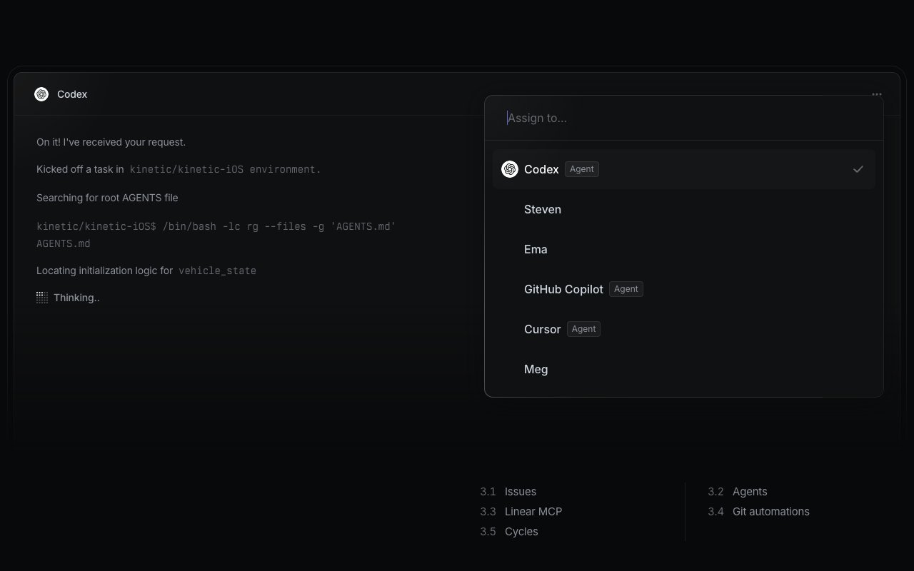Click the /bin/bash rg command line

[216, 226]
